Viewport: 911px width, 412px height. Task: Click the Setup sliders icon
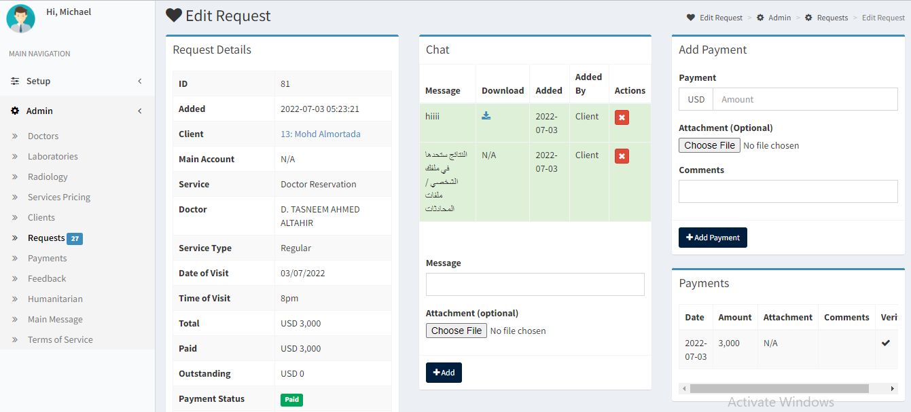pyautogui.click(x=15, y=81)
